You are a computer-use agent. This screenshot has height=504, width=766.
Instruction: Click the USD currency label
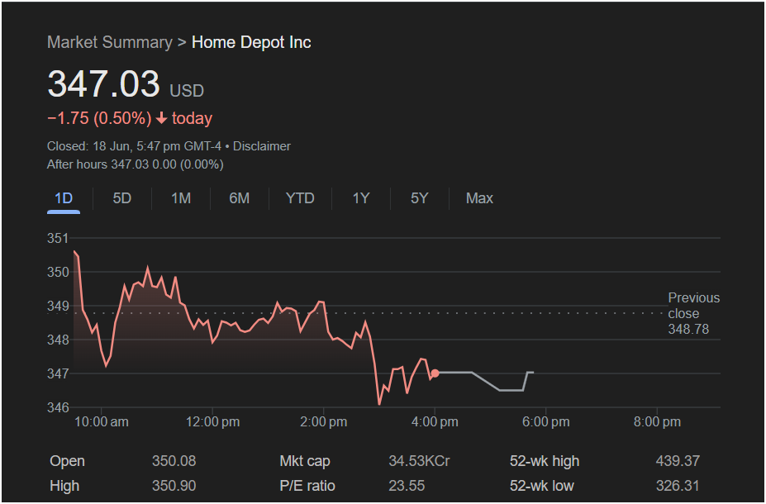tap(187, 91)
